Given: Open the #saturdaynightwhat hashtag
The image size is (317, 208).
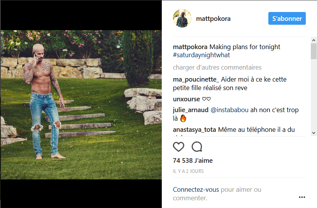Looking at the screenshot, I should tap(202, 55).
